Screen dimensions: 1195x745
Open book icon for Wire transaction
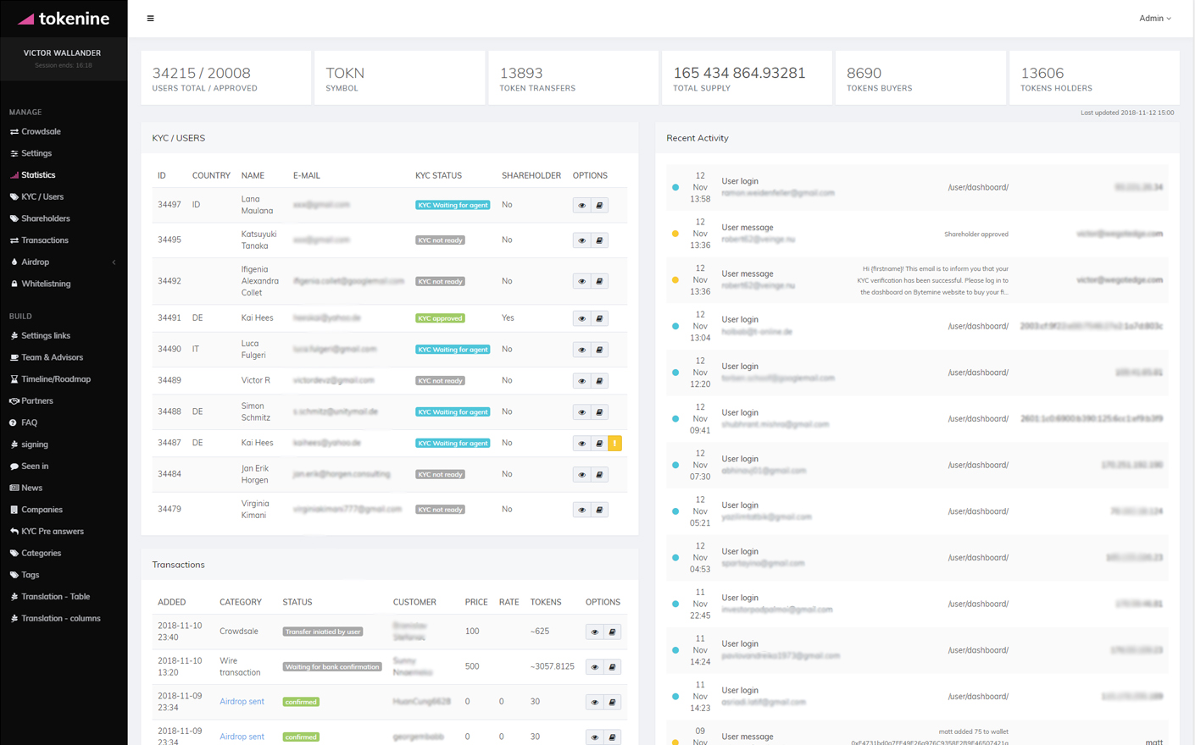tap(612, 667)
